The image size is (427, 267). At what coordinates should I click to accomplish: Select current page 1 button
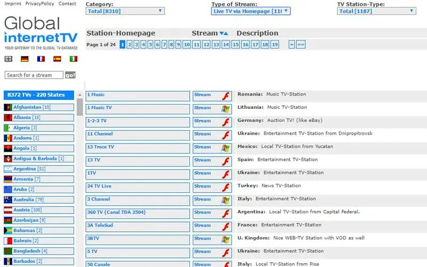click(123, 44)
